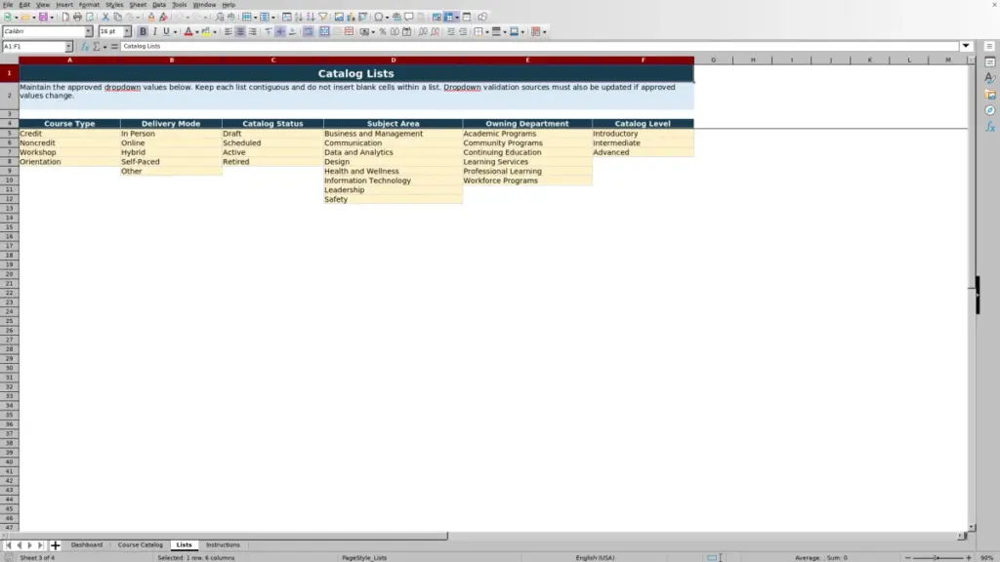Apply the red font color swatch
Image resolution: width=1000 pixels, height=562 pixels.
(188, 32)
